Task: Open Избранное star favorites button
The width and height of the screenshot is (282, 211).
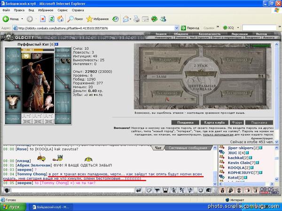Action: tap(97, 19)
